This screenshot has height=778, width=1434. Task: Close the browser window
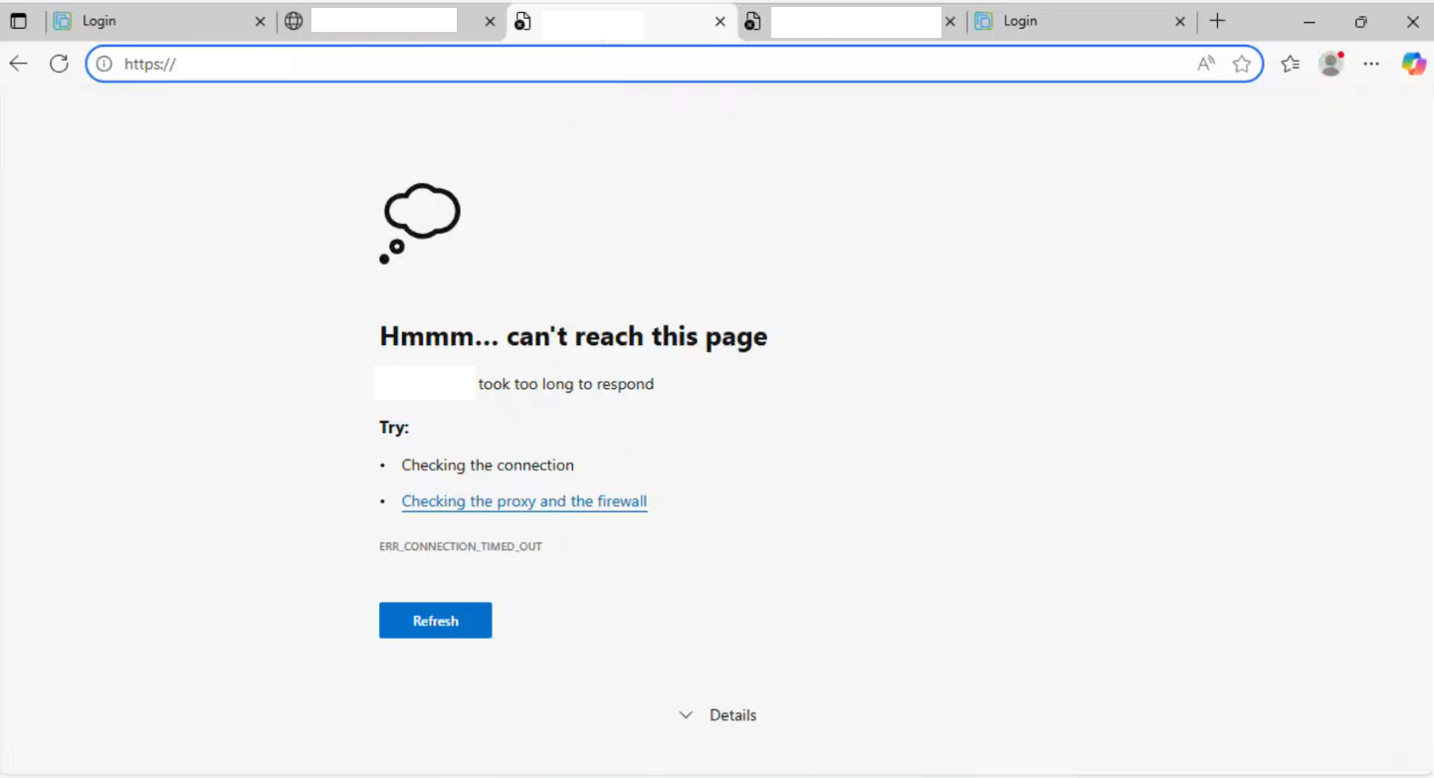point(1412,21)
